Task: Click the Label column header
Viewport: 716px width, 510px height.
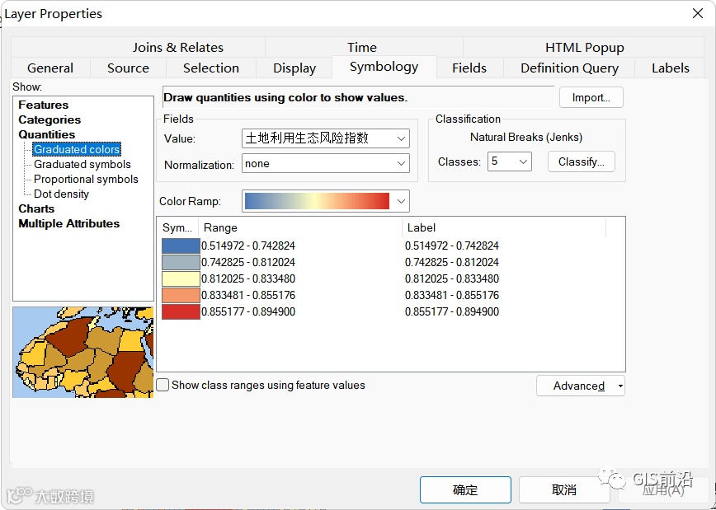Action: pyautogui.click(x=504, y=227)
